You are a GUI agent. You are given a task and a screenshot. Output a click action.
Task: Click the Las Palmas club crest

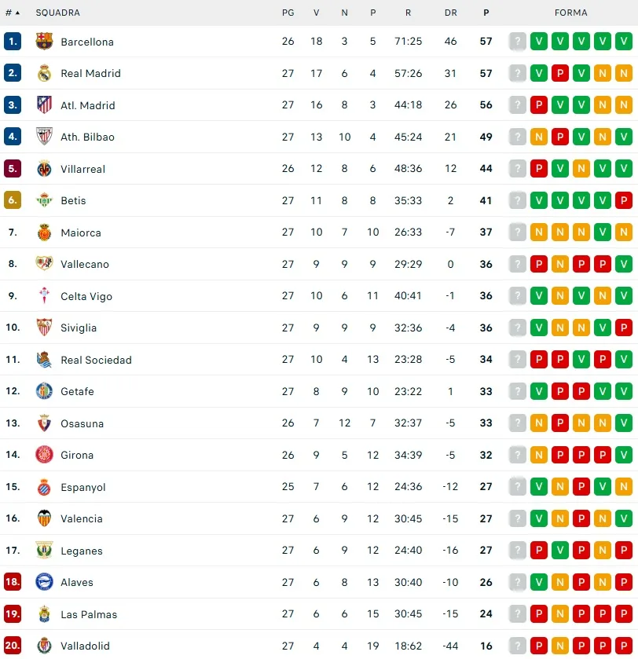pos(44,614)
